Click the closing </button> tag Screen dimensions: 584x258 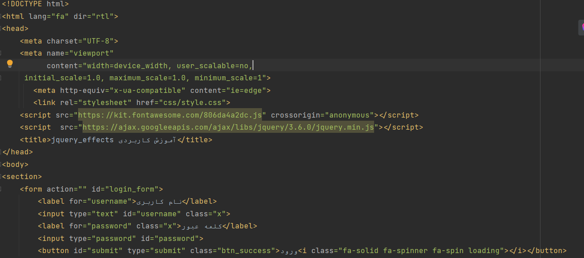pyautogui.click(x=547, y=251)
